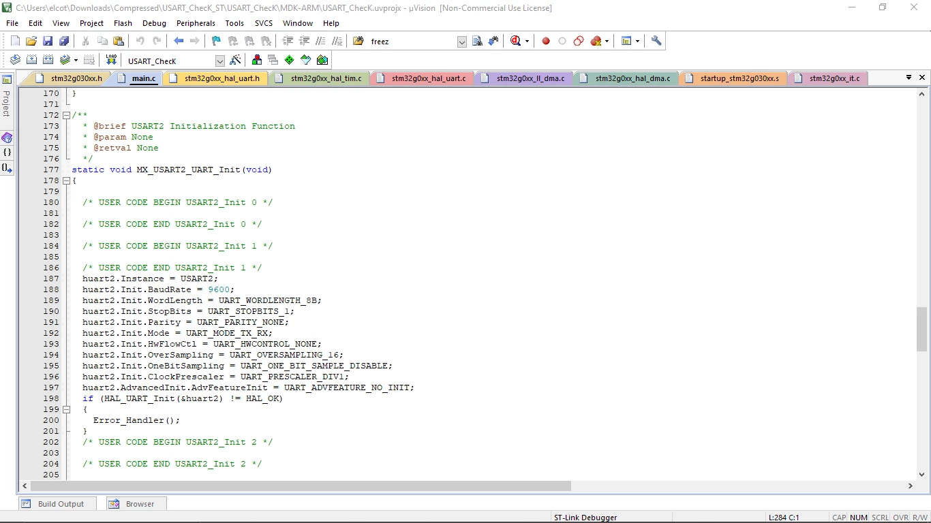931x523 pixels.
Task: Open the Peripherals menu
Action: 196,23
